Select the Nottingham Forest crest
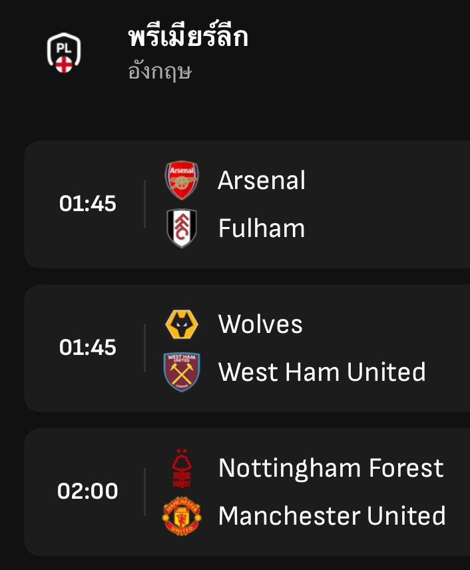This screenshot has width=470, height=570. coord(181,468)
